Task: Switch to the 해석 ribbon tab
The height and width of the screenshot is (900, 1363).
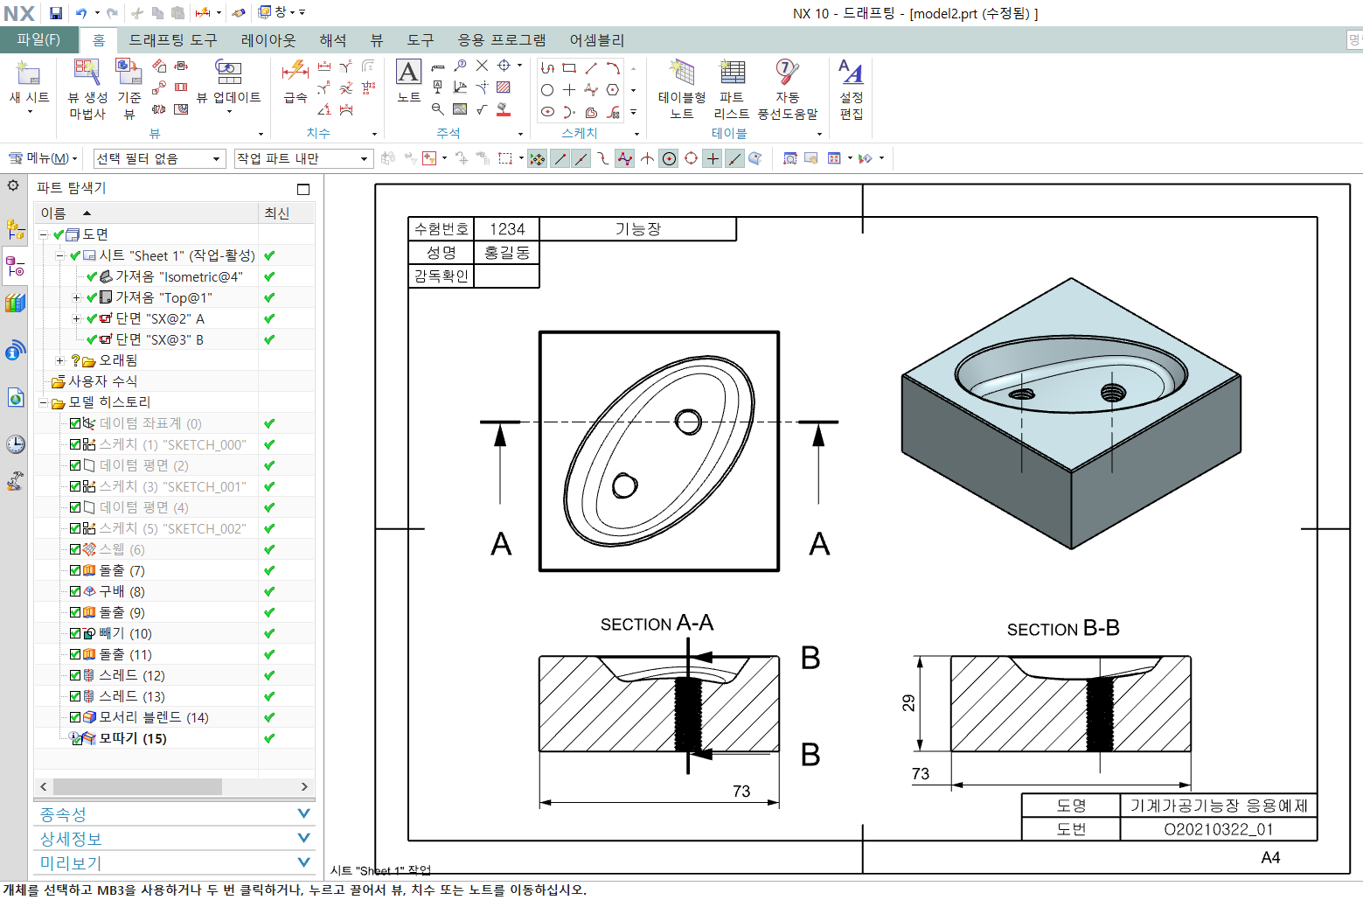Action: point(333,40)
